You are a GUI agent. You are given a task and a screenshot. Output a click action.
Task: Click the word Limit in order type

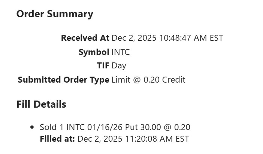click(x=120, y=80)
